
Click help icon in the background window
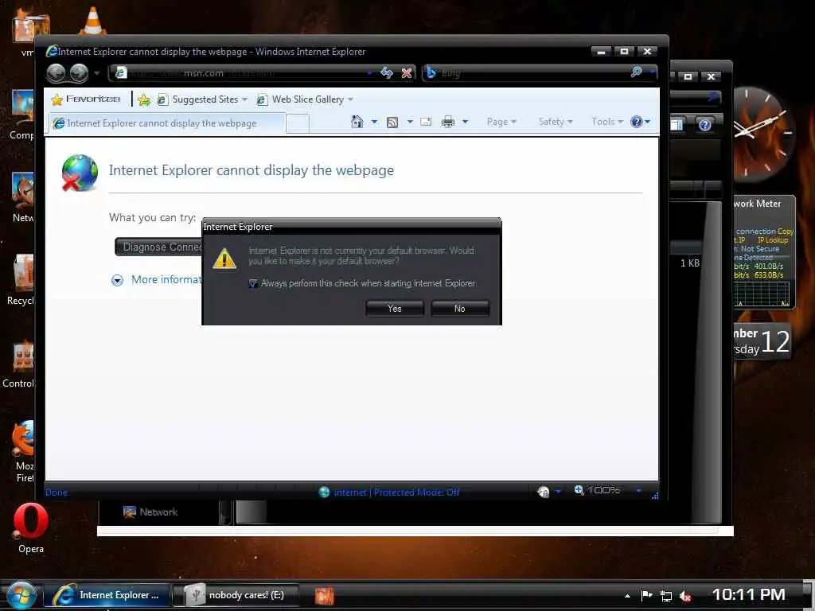tap(705, 125)
